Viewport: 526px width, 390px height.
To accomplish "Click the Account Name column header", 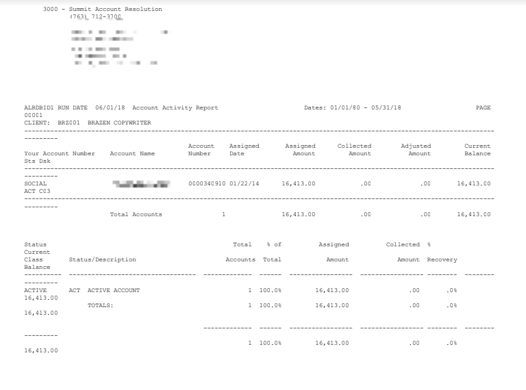I will click(x=132, y=153).
